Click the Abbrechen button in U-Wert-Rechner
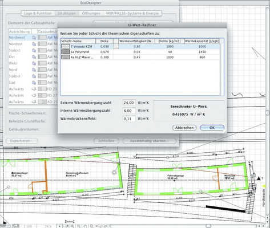This screenshot has width=270, height=228. (184, 128)
